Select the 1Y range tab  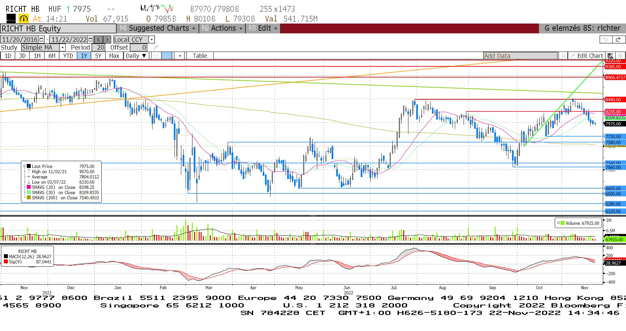84,56
